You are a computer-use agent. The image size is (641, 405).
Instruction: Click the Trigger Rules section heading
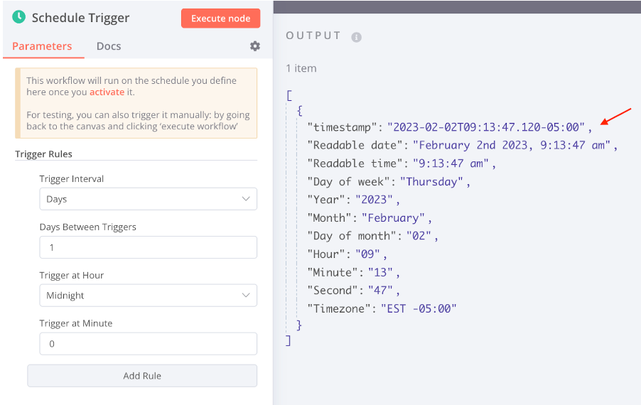pyautogui.click(x=43, y=154)
